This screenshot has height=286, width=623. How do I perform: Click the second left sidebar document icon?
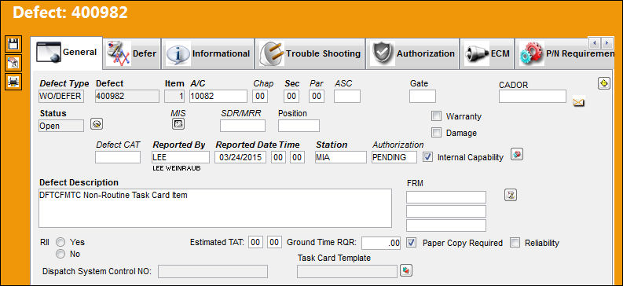13,63
